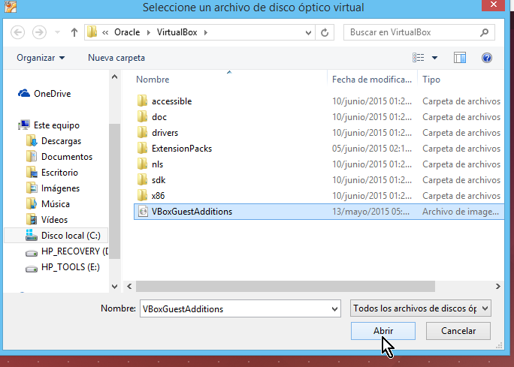Select the HP_TOOLS (E:) drive
The height and width of the screenshot is (367, 514).
(62, 267)
